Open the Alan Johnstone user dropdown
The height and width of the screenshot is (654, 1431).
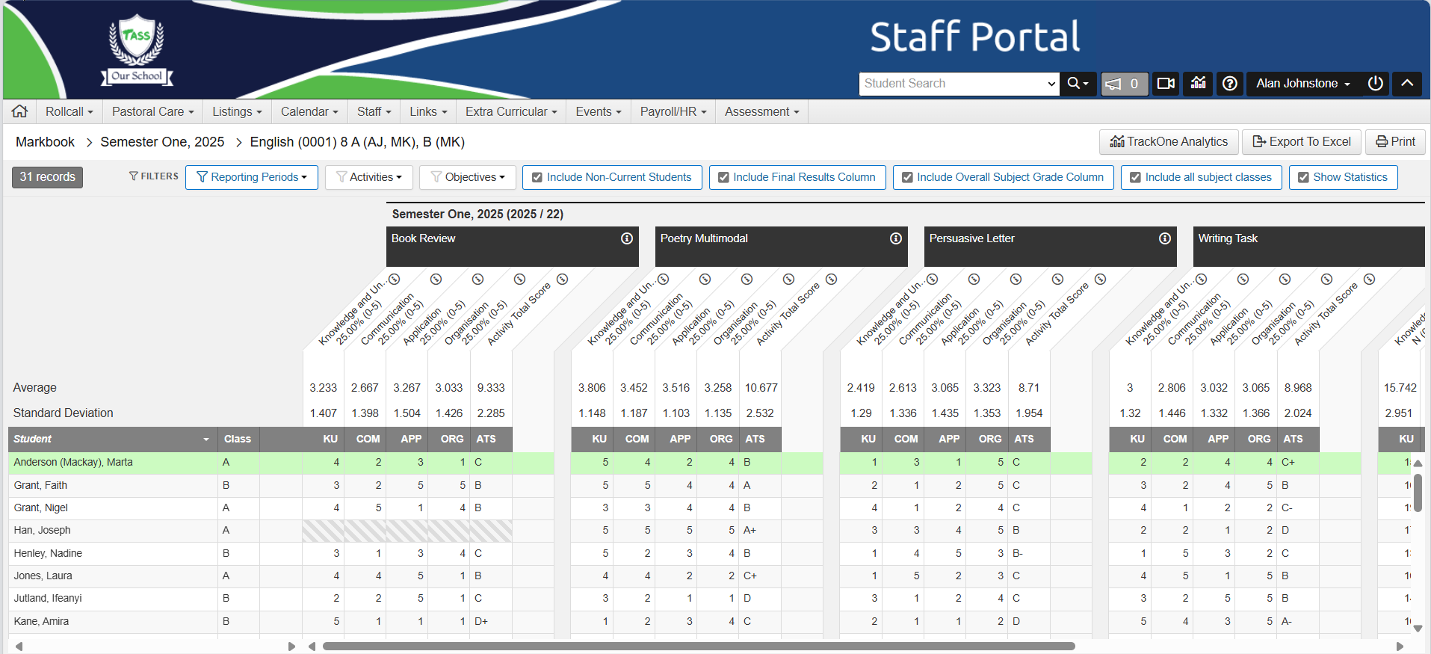click(1302, 84)
